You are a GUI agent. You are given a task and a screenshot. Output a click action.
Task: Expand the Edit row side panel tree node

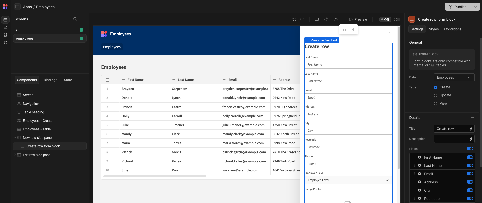[15, 155]
